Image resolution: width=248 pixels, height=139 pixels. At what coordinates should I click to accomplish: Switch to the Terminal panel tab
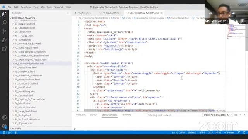click(x=126, y=115)
